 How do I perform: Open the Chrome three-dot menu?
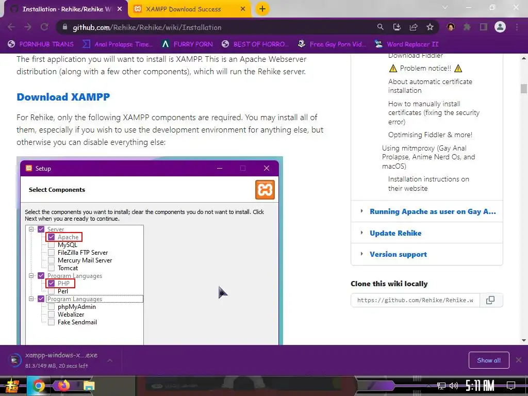[x=517, y=27]
